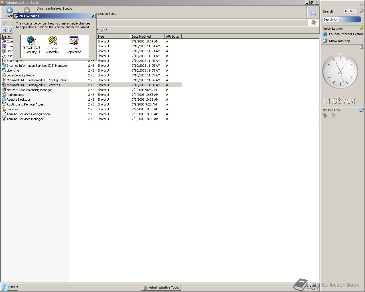This screenshot has width=365, height=292.
Task: Launch the Fix an Application wizard
Action: 74,45
